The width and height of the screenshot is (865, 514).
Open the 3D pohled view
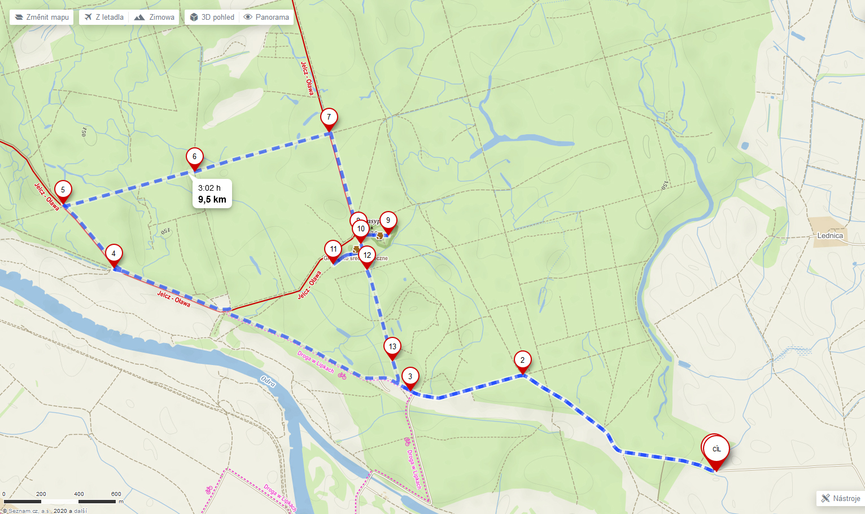coord(212,17)
